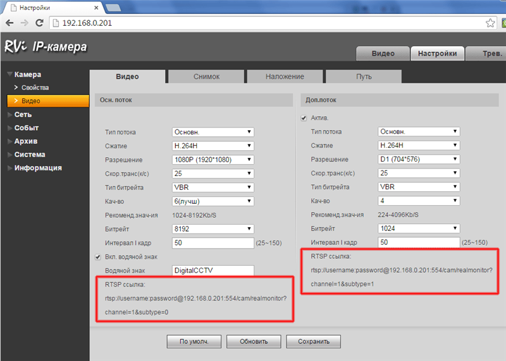
Task: Switch to the Наложение tab
Action: (x=285, y=76)
